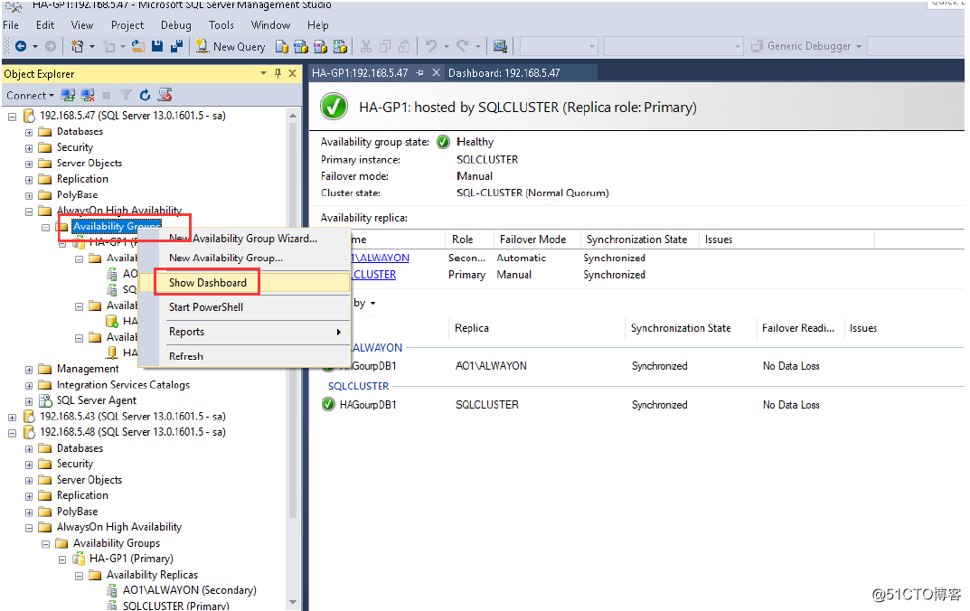Click the pin icon on HA-GP1 tab
Viewport: 970px width, 611px height.
coord(420,72)
